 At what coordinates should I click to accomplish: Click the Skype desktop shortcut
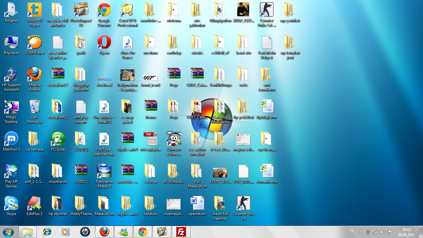pyautogui.click(x=11, y=206)
